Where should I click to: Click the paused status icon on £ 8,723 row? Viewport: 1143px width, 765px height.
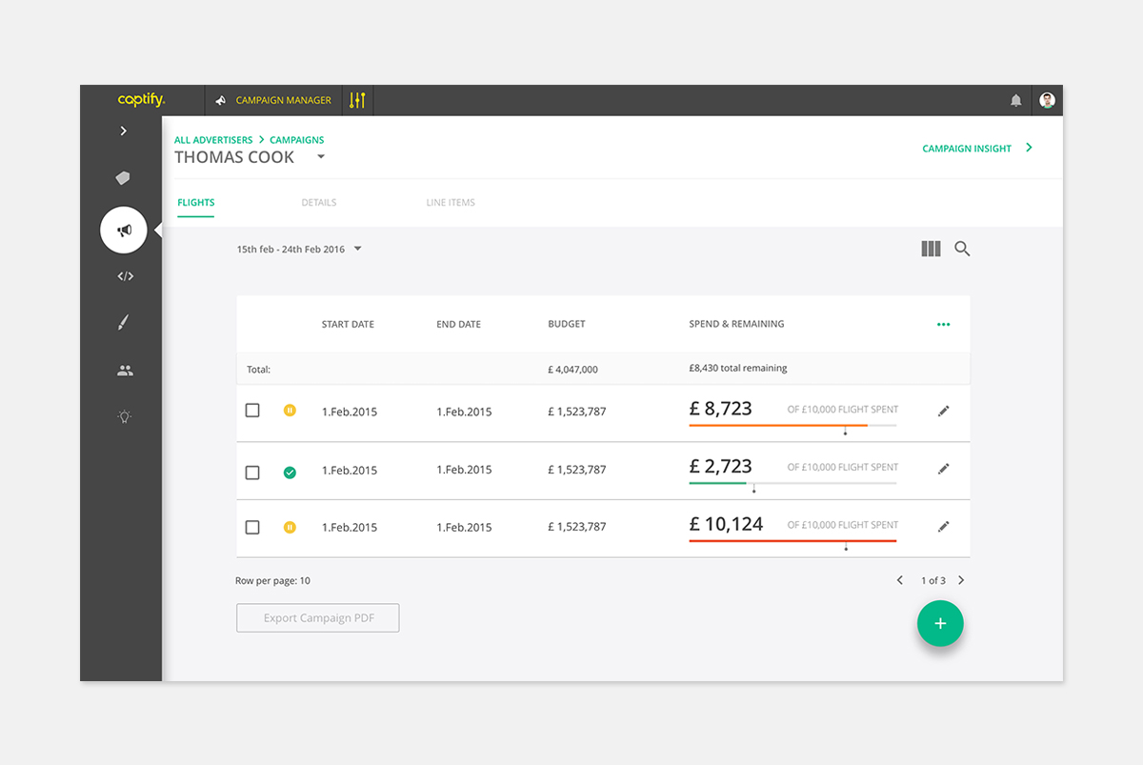290,411
